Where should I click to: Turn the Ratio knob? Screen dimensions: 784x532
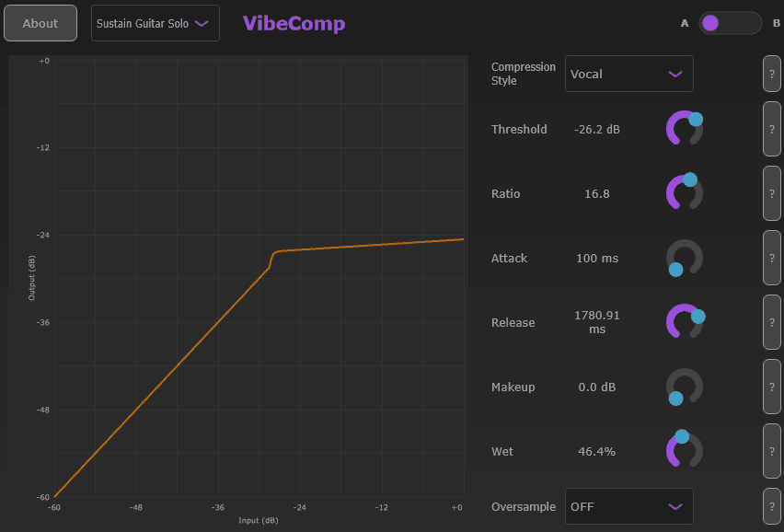684,193
